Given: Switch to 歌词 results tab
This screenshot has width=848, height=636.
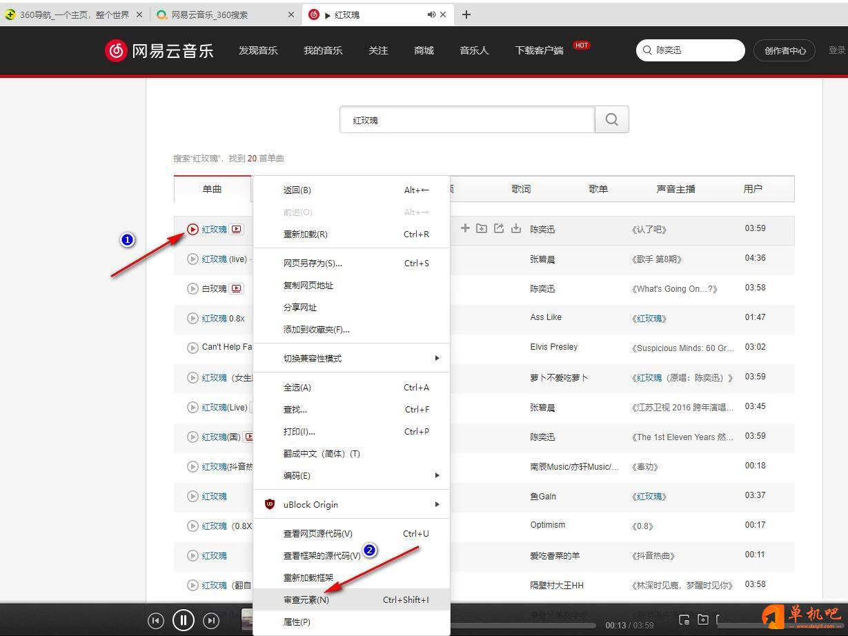Looking at the screenshot, I should 521,188.
